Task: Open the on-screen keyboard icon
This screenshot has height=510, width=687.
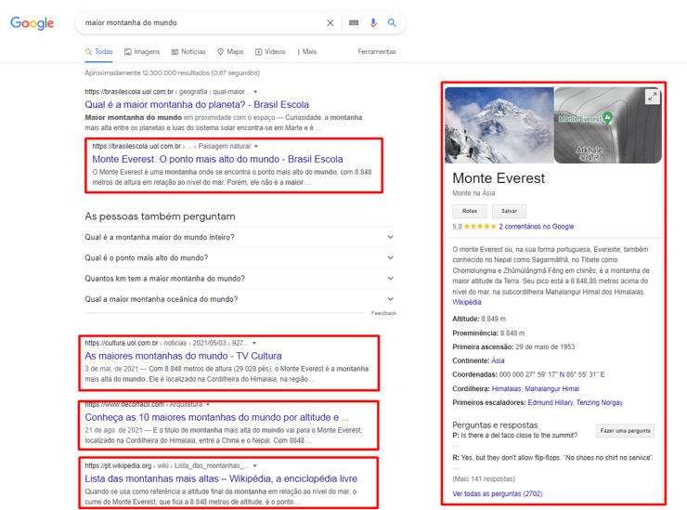Action: point(354,23)
